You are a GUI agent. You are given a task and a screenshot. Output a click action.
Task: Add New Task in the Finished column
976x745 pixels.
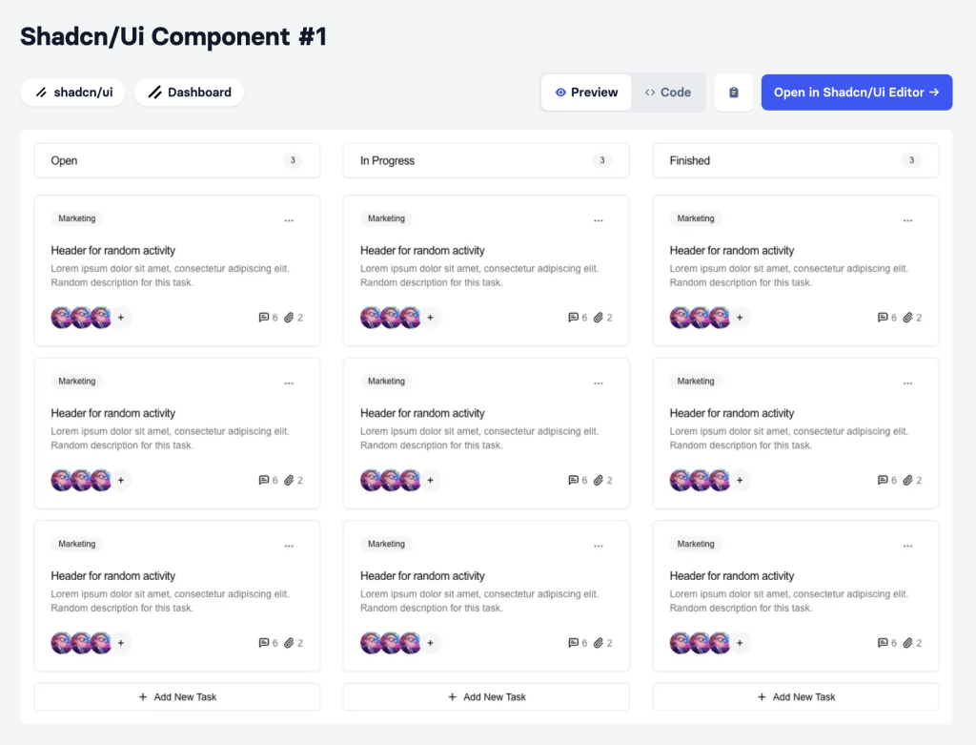point(796,696)
